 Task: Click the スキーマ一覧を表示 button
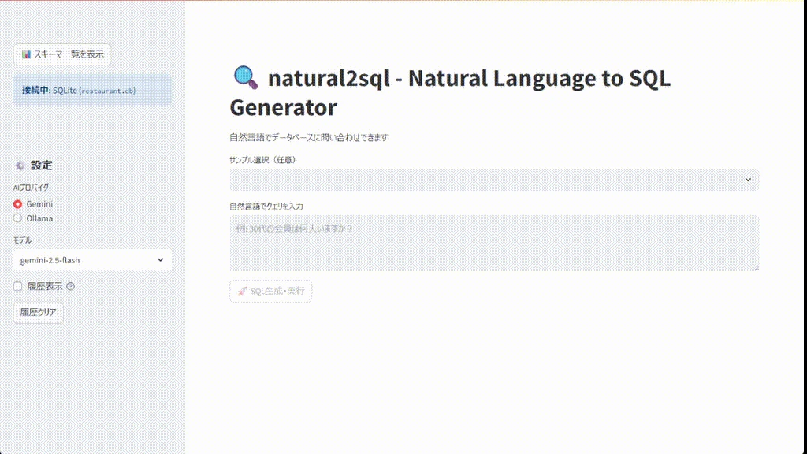point(62,54)
